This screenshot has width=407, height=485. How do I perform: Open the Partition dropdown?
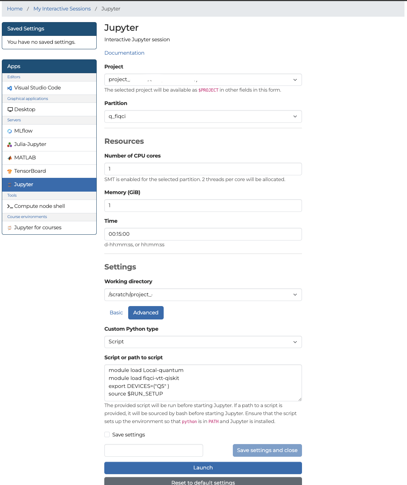tap(203, 116)
